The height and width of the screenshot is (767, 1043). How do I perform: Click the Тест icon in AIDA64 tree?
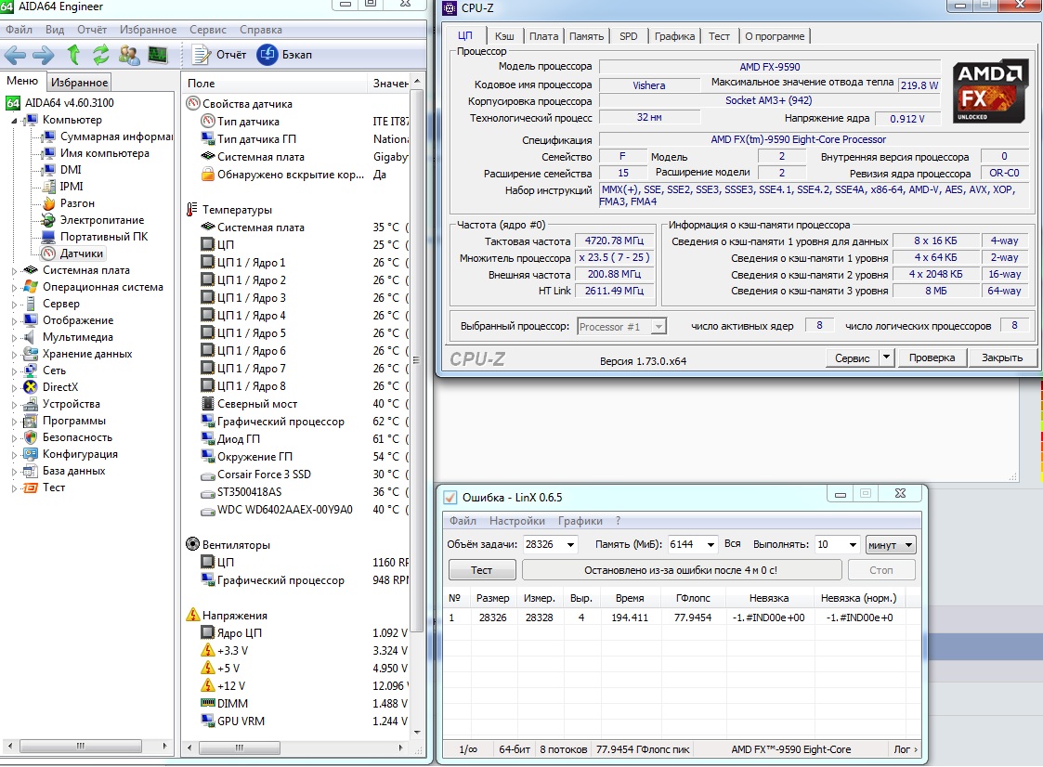[x=30, y=487]
